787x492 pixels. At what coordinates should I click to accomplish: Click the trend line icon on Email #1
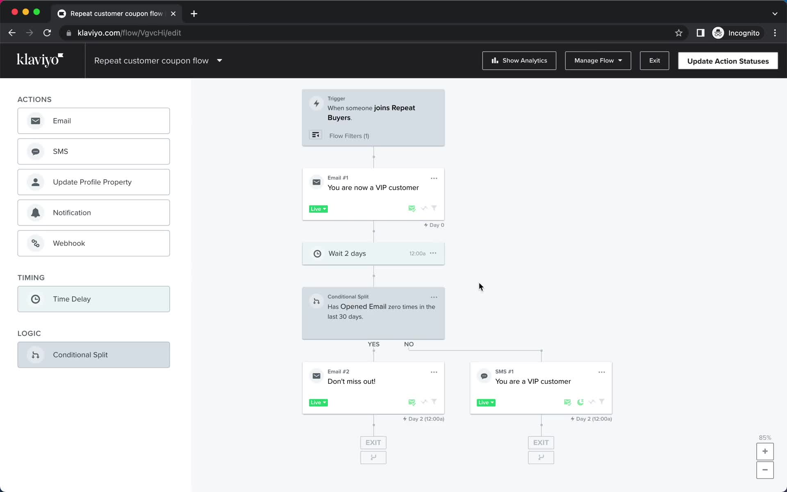pos(424,208)
